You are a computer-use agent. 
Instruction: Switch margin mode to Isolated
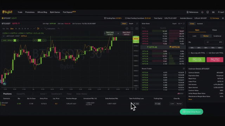[200, 24]
